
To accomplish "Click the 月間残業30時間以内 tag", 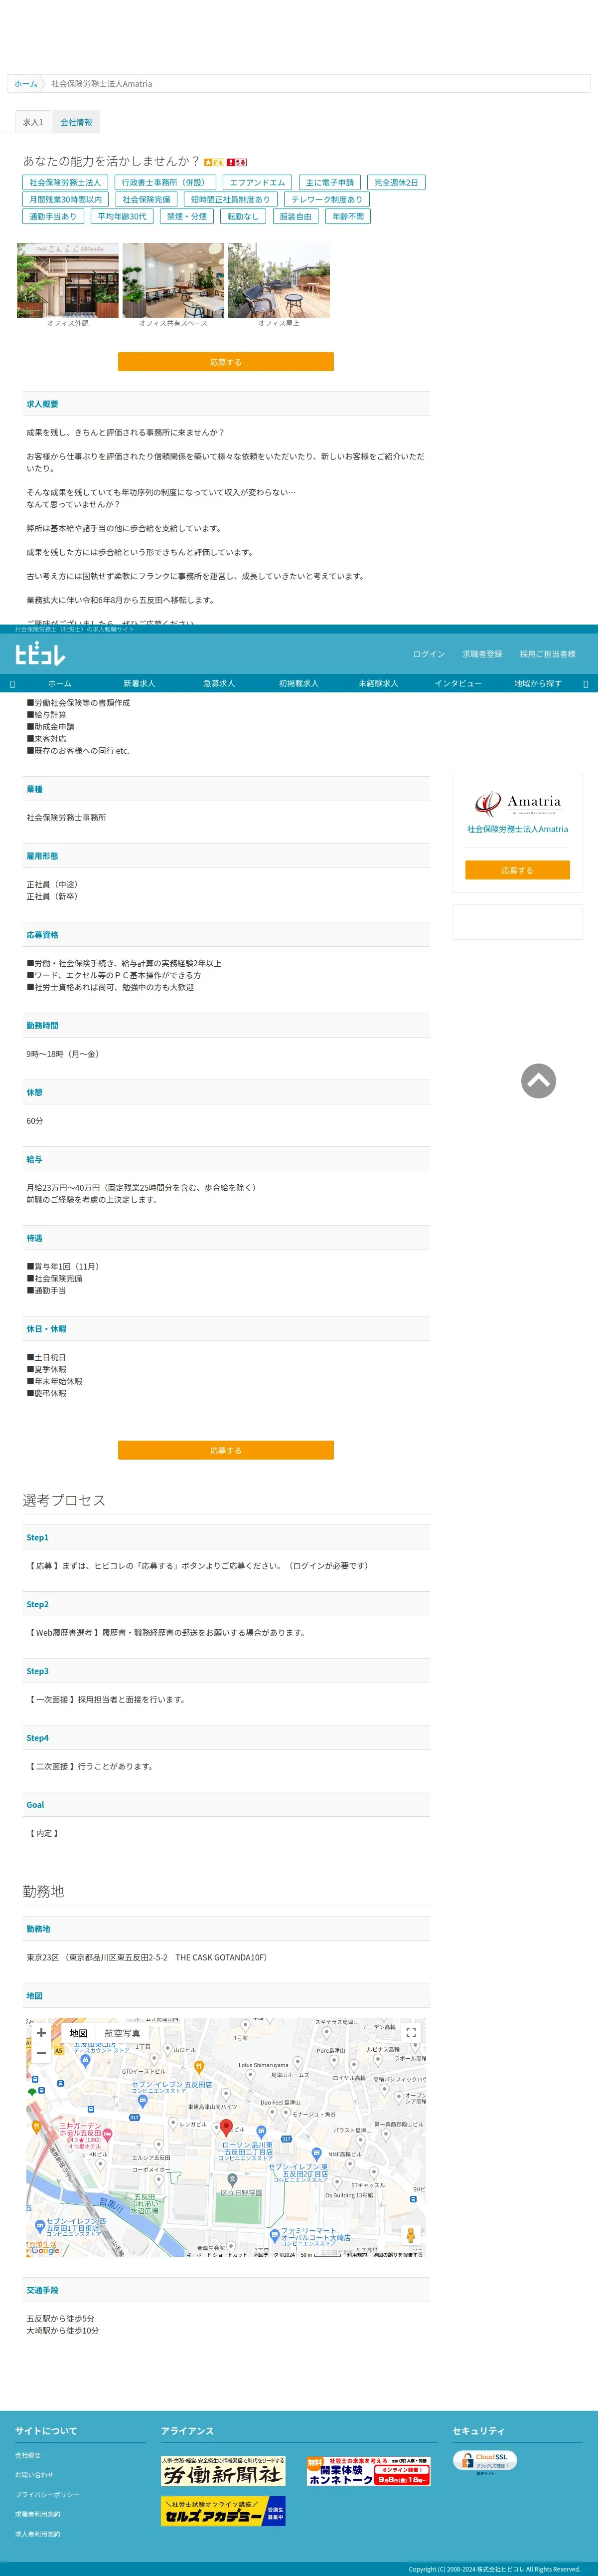I will 66,199.
